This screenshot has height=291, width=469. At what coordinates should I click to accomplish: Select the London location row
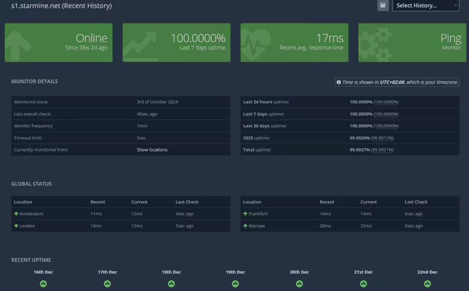coord(120,226)
